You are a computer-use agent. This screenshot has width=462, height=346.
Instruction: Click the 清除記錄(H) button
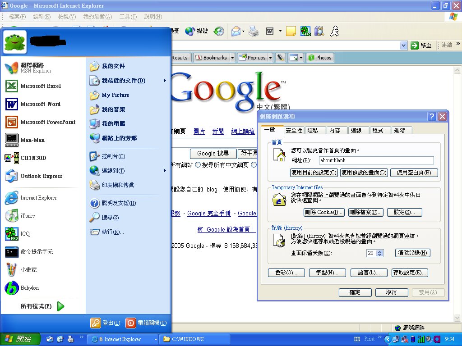[x=412, y=253]
